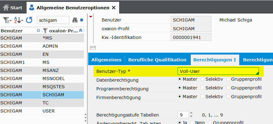Screen dimensions: 273x124
Task: Increase Berechtigungsstufe Tabellen with up arrow
Action: click(191, 113)
